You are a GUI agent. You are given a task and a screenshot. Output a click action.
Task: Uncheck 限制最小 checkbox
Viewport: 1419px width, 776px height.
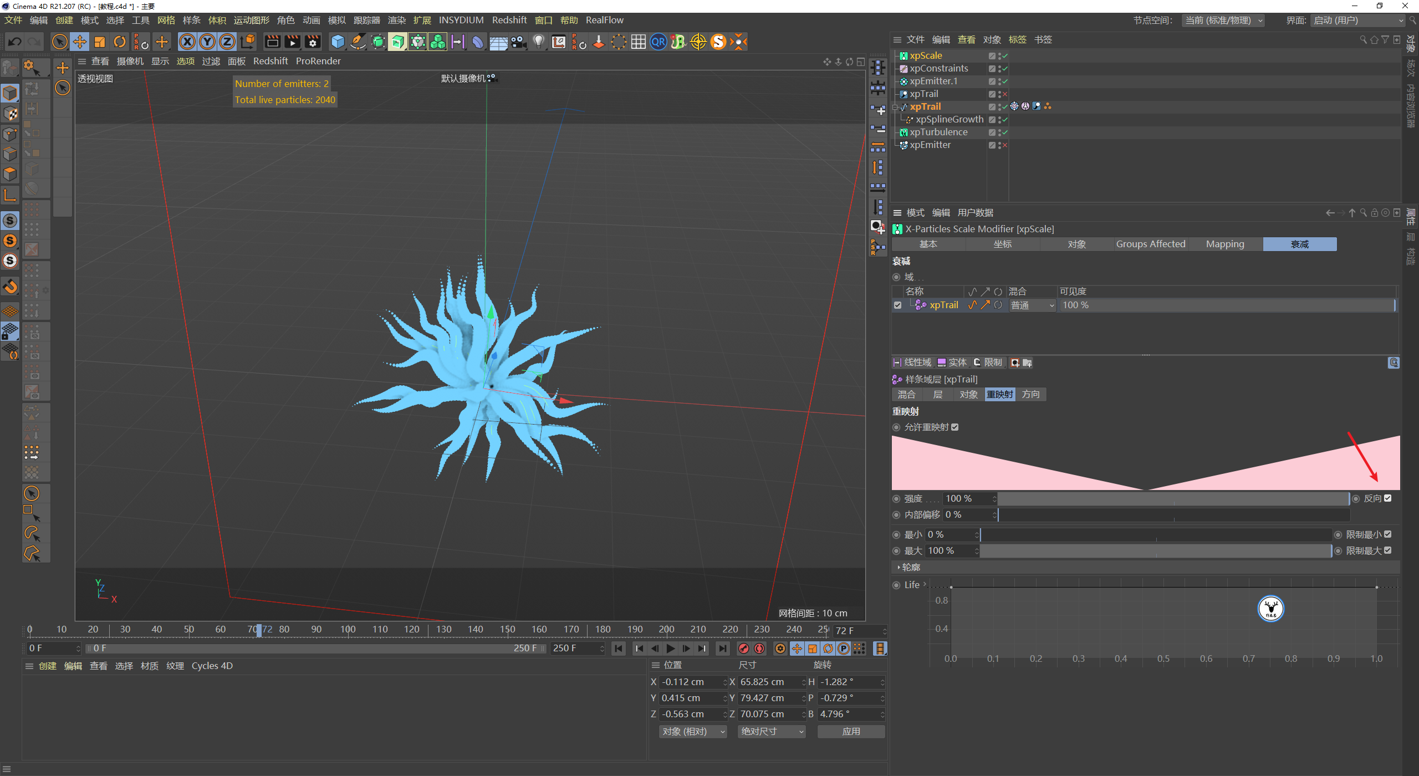(1387, 534)
